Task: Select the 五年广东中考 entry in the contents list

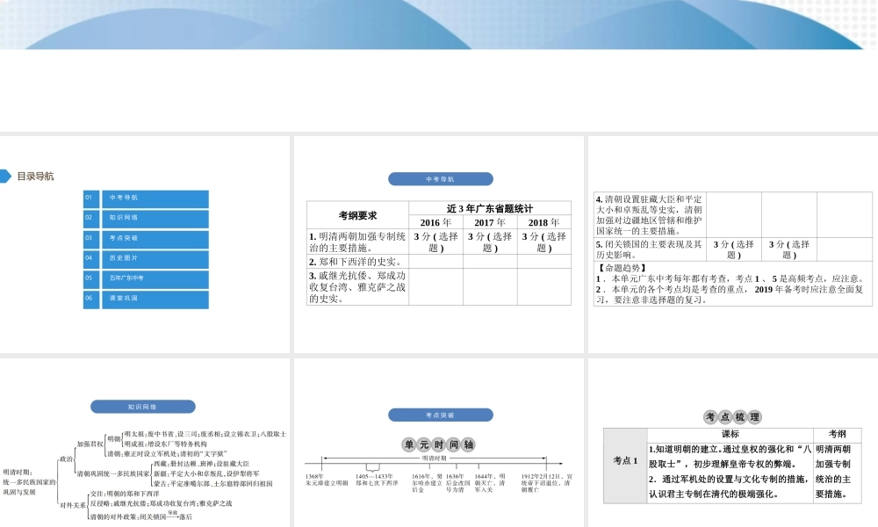Action: (x=155, y=279)
